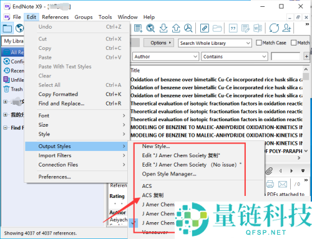
Task: Click first Oxidation of benzene reference row
Action: [217, 80]
